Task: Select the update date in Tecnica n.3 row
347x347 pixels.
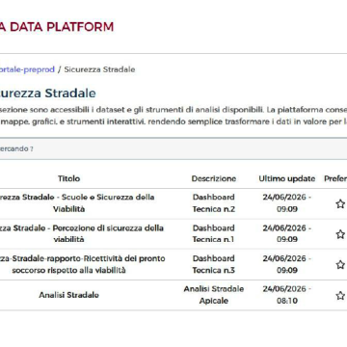Action: [287, 264]
